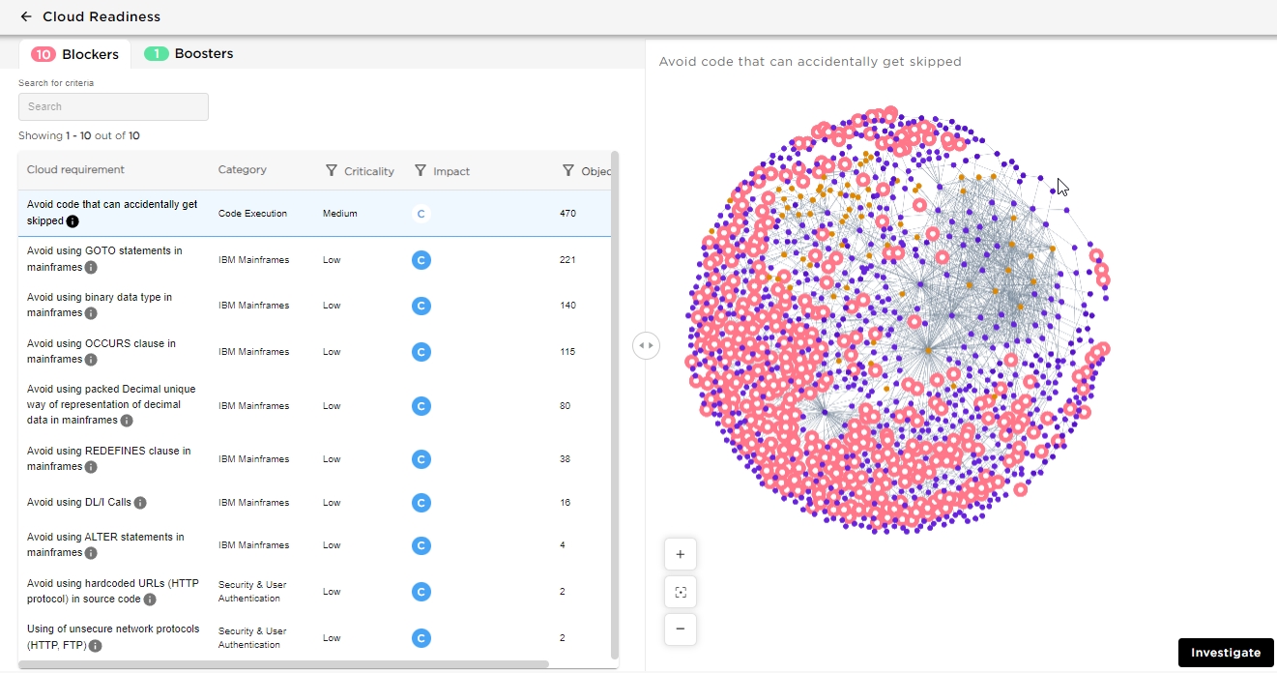Click the back arrow beside Cloud Readiness
1277x673 pixels.
click(26, 16)
